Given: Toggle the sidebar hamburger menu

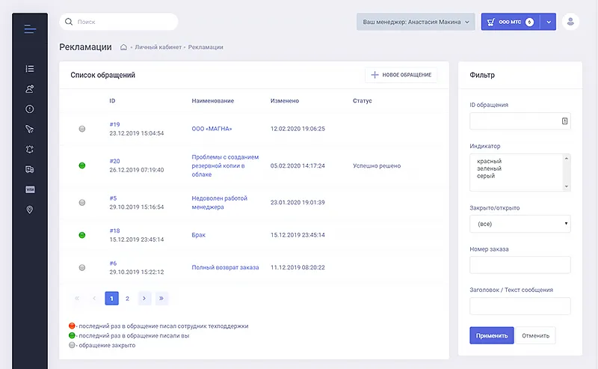Looking at the screenshot, I should [x=30, y=30].
